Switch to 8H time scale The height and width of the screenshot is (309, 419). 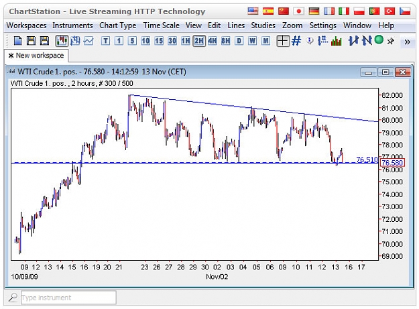pos(225,41)
